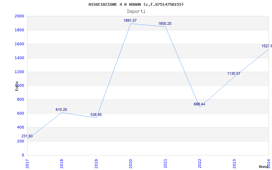The width and height of the screenshot is (272, 170).
Task: Click the chart title ASSOCIAZIONE 4 A WOMAN
Action: coord(136,4)
